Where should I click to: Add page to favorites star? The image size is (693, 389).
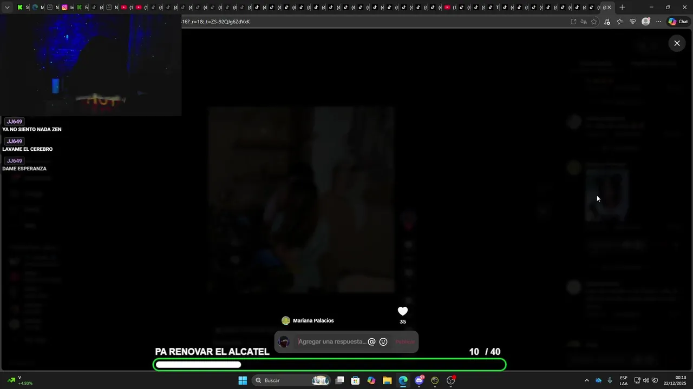click(x=594, y=22)
